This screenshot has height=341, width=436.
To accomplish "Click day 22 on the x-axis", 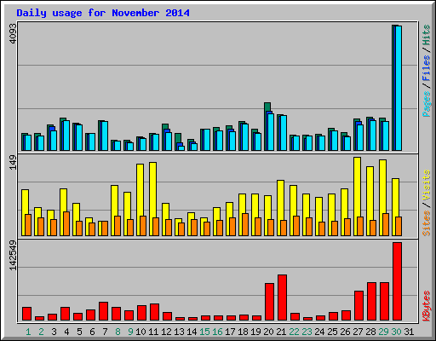I will coord(294,332).
